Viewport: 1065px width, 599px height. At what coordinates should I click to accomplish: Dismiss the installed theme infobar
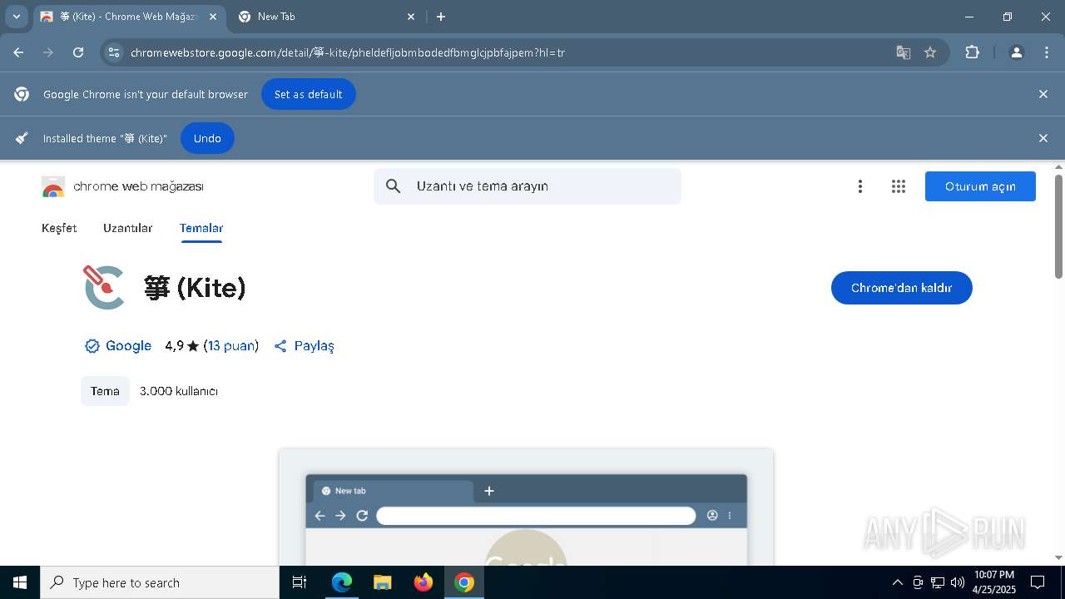[1043, 138]
